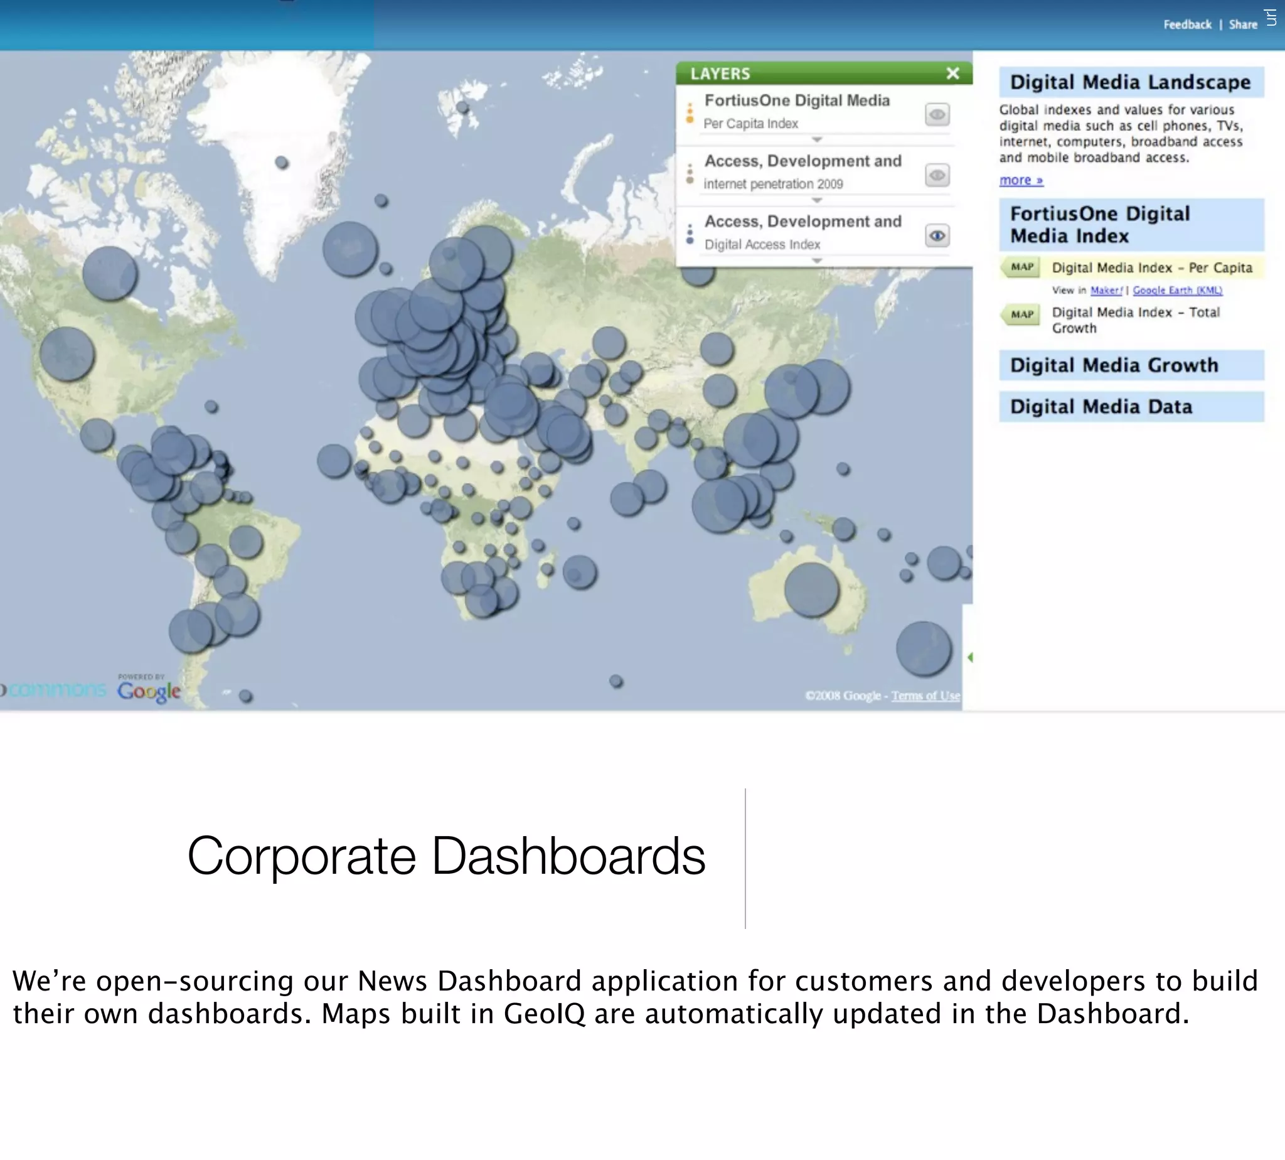Expand the internet penetration 2009 layer options

[817, 200]
